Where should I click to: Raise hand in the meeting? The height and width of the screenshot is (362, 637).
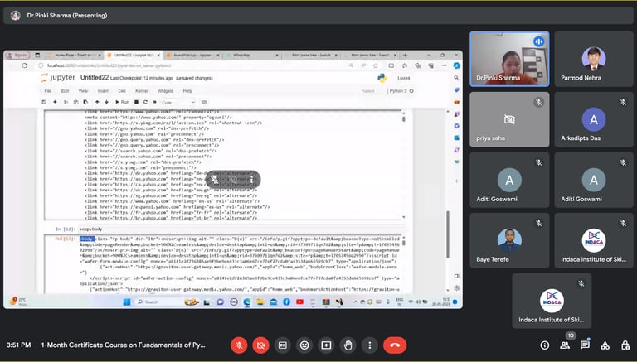(x=348, y=345)
